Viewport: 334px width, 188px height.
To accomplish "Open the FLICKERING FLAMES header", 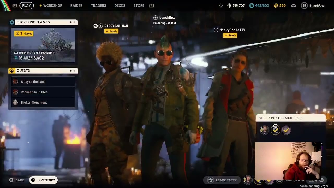I will click(x=46, y=22).
